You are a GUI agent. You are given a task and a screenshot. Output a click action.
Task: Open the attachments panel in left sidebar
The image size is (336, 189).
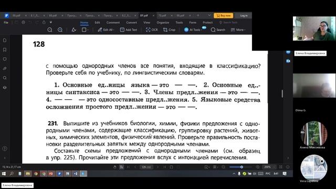coord(5,69)
